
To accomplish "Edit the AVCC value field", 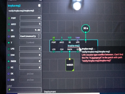I will pyautogui.click(x=31, y=24).
